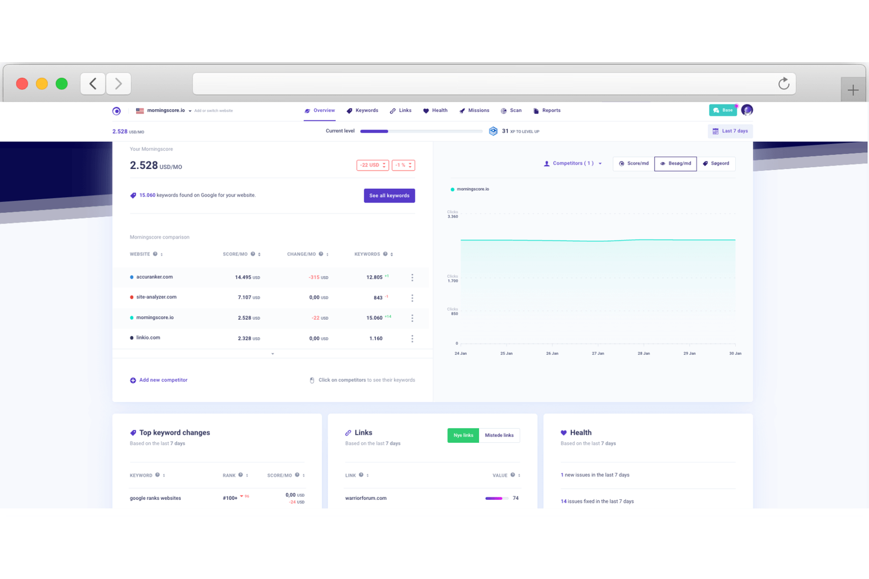Open the user profile avatar

[x=746, y=110]
